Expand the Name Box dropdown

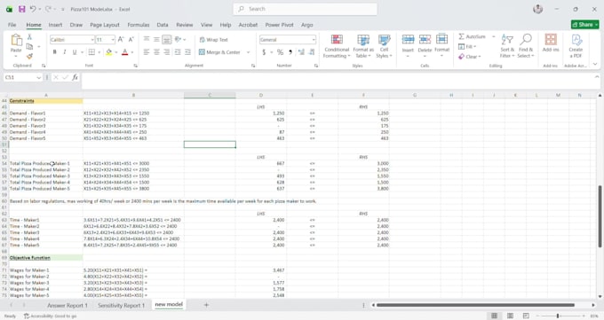(x=38, y=78)
